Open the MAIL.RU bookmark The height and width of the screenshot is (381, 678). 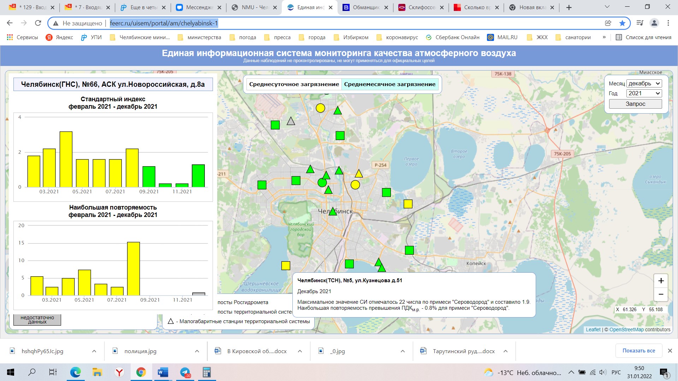click(502, 37)
